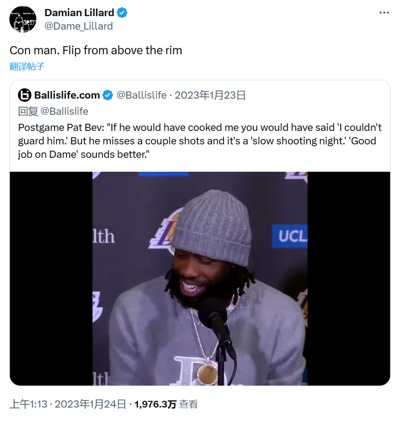Play the press conference video thumbnail
Viewport: 400px width, 421px height.
tap(200, 278)
